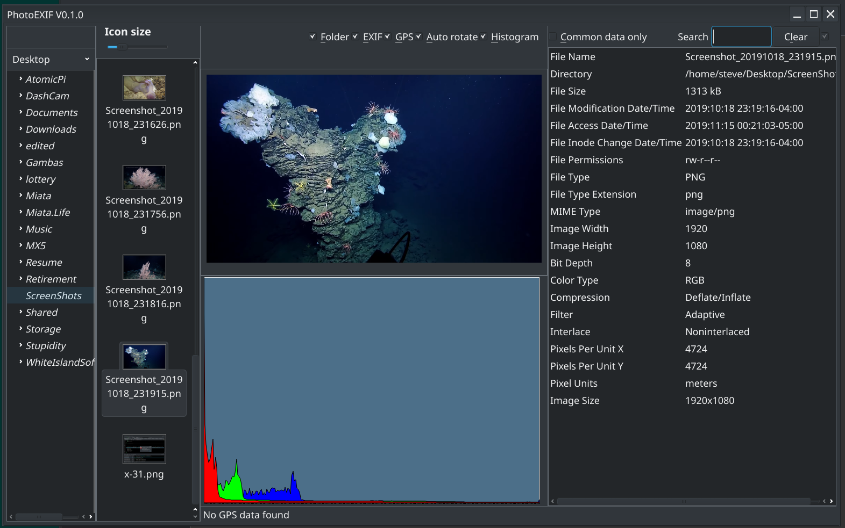Image resolution: width=845 pixels, height=528 pixels.
Task: Open the DashCam folder
Action: click(x=47, y=96)
